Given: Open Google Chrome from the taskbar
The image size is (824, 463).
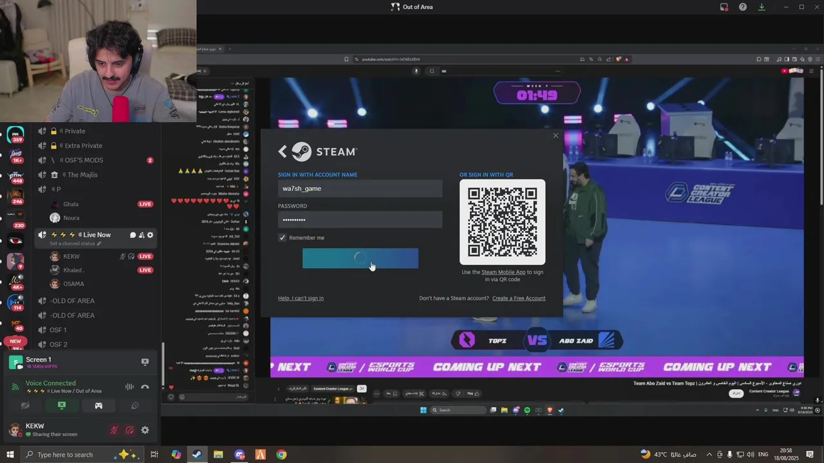Looking at the screenshot, I should [x=281, y=455].
